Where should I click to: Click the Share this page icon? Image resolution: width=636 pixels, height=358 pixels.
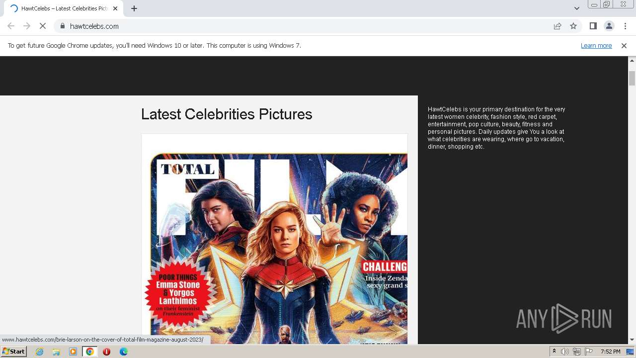click(557, 26)
